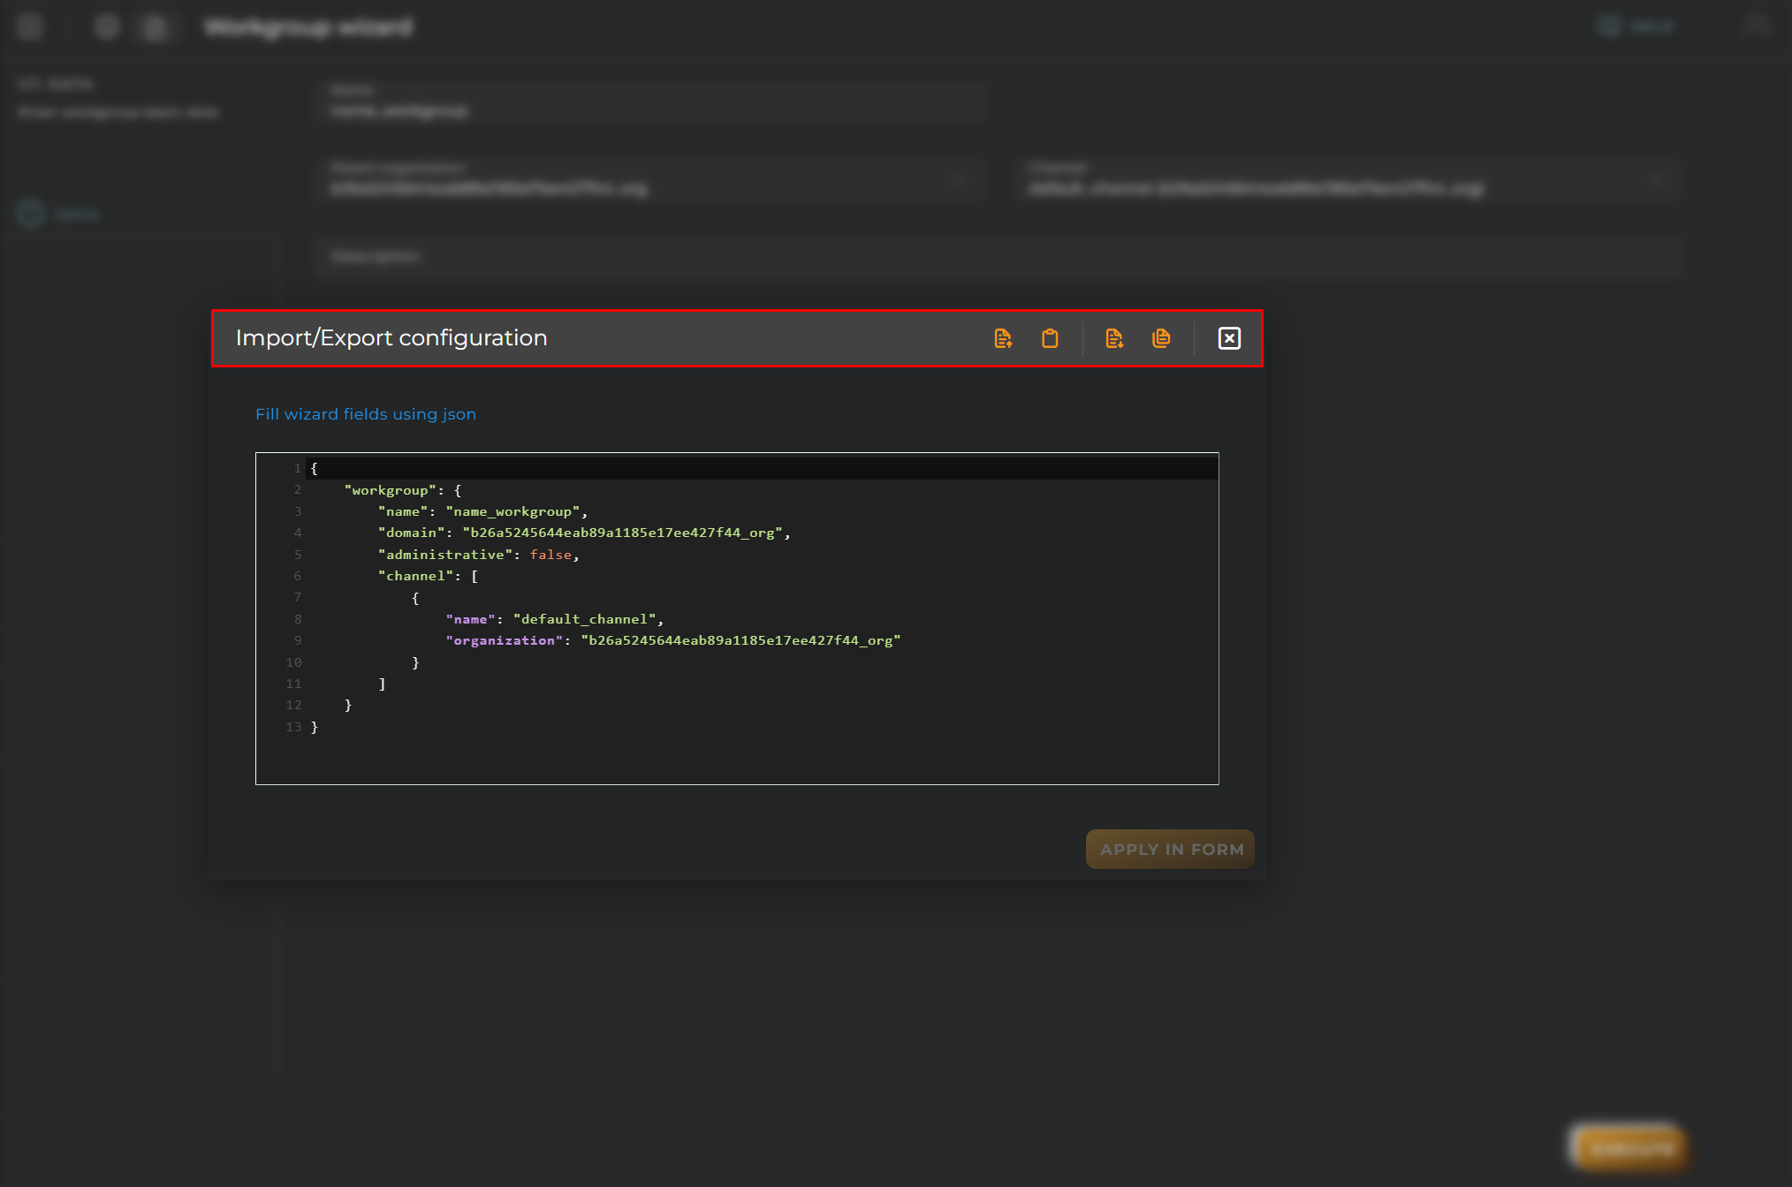Screen dimensions: 1792x1187
Task: Click the "name" key on line 3
Action: pos(403,511)
